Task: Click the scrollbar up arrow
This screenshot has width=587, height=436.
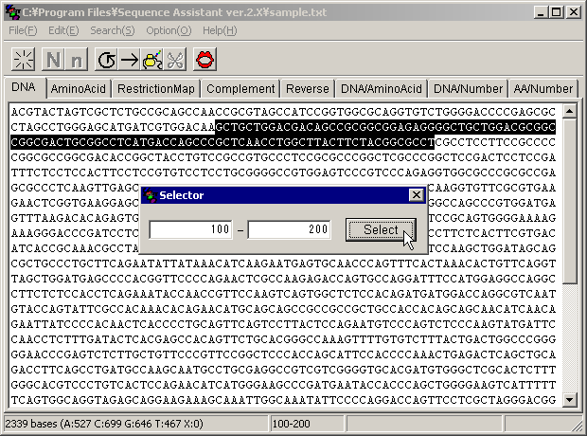Action: (x=569, y=111)
